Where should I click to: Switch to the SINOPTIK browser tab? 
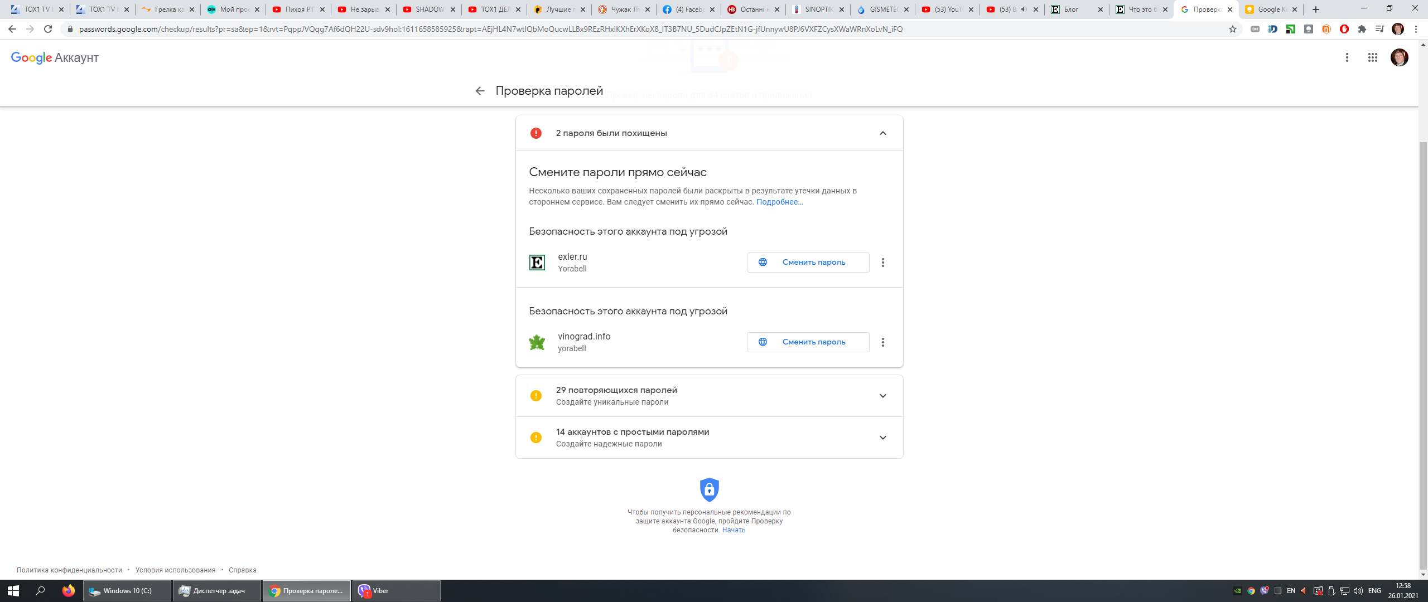click(818, 9)
